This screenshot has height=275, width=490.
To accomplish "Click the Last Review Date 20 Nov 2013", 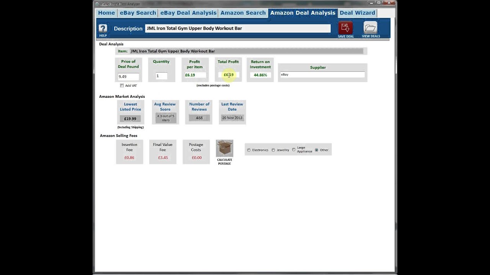I will coord(232,118).
